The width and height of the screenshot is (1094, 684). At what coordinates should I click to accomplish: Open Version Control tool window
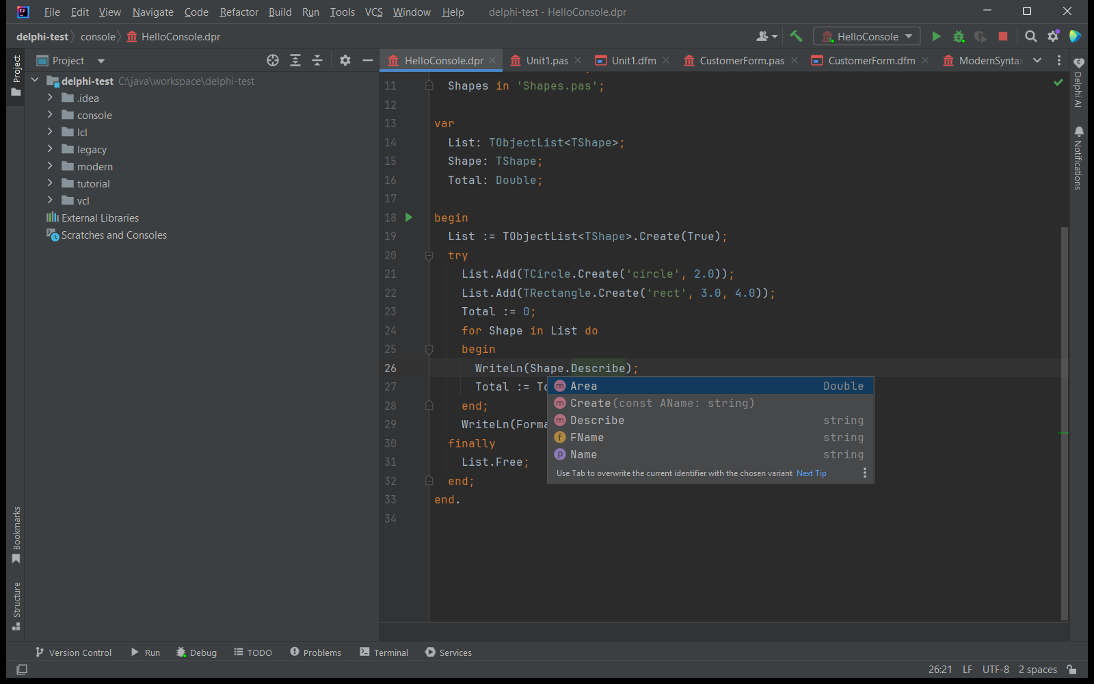coord(73,653)
